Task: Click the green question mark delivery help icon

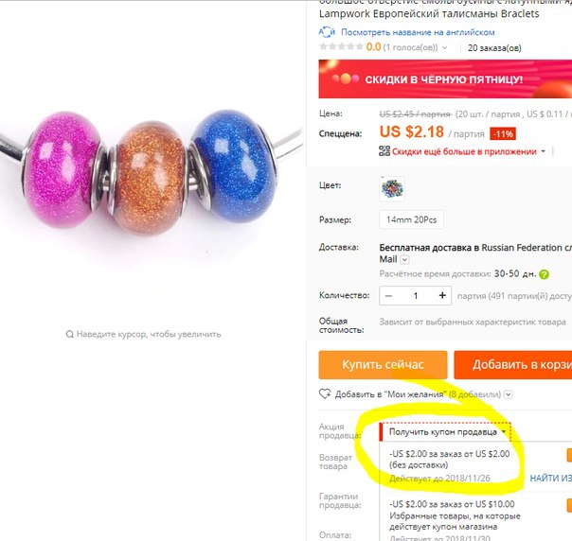Action: tap(544, 274)
